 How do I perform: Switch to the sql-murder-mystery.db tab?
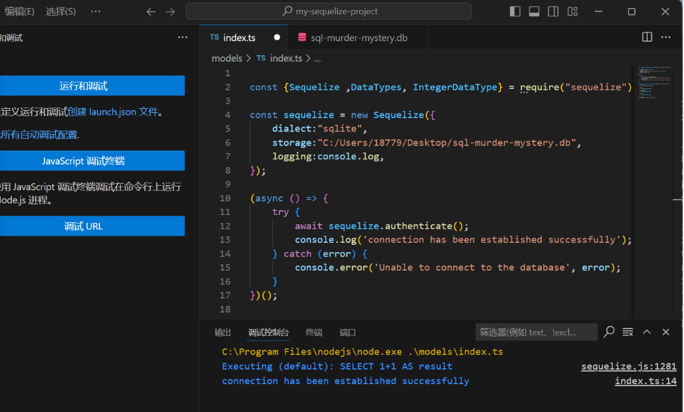[358, 38]
